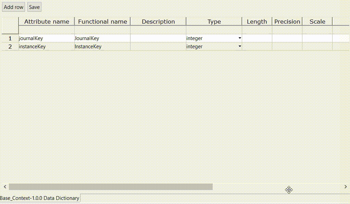This screenshot has height=204, width=350.
Task: Open Type dropdown for journalKey row
Action: coord(240,38)
